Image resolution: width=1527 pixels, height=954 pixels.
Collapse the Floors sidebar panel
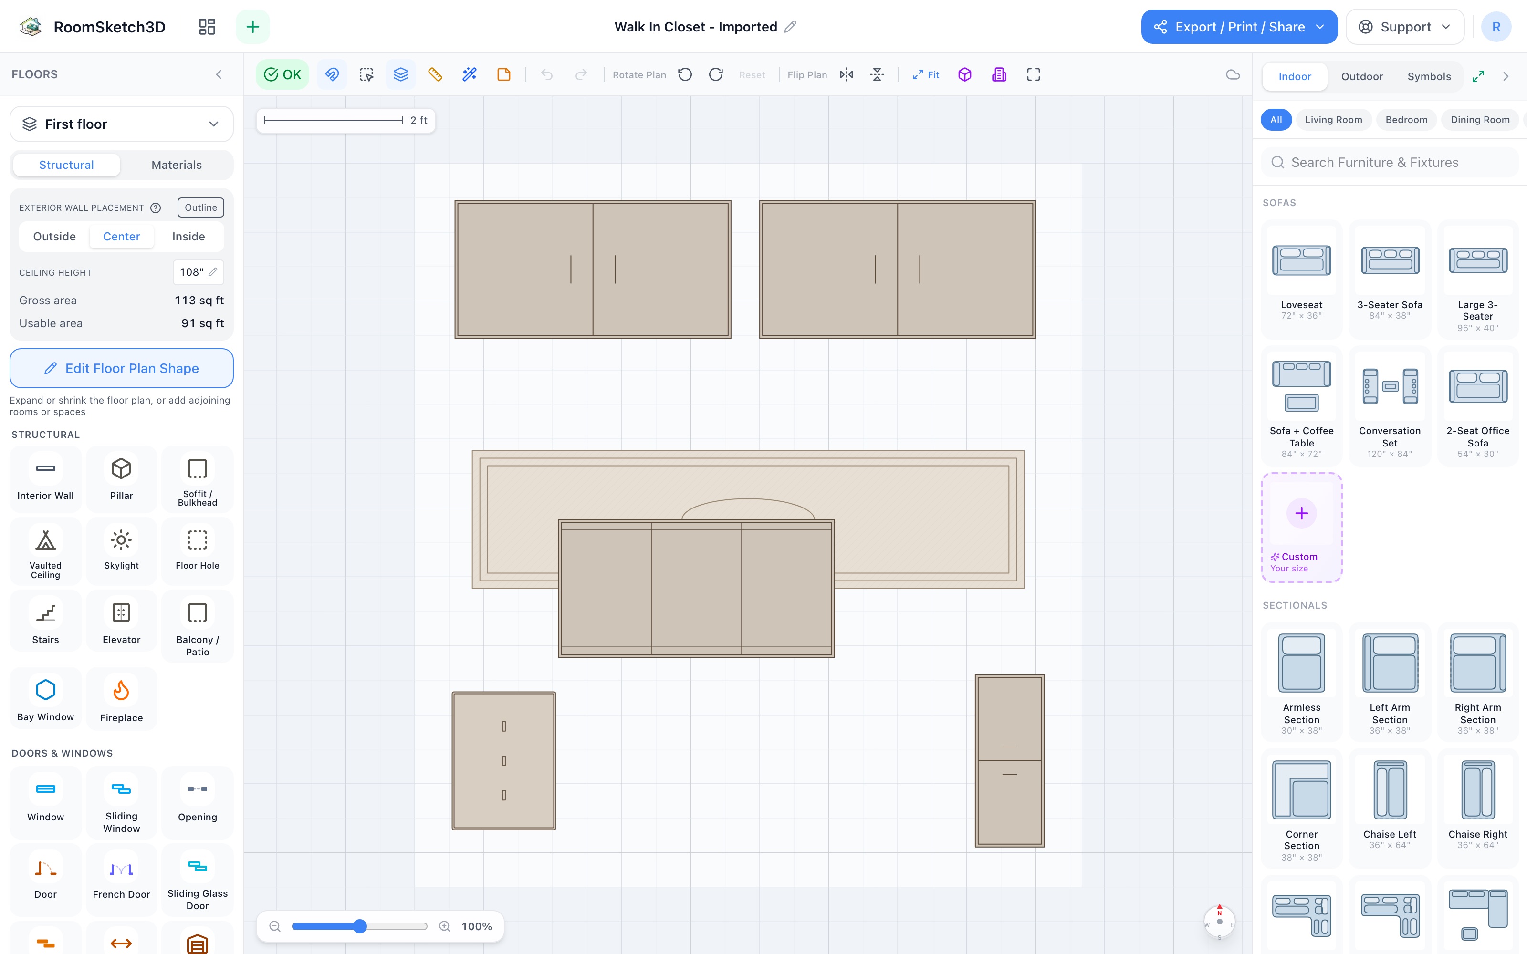[x=219, y=74]
